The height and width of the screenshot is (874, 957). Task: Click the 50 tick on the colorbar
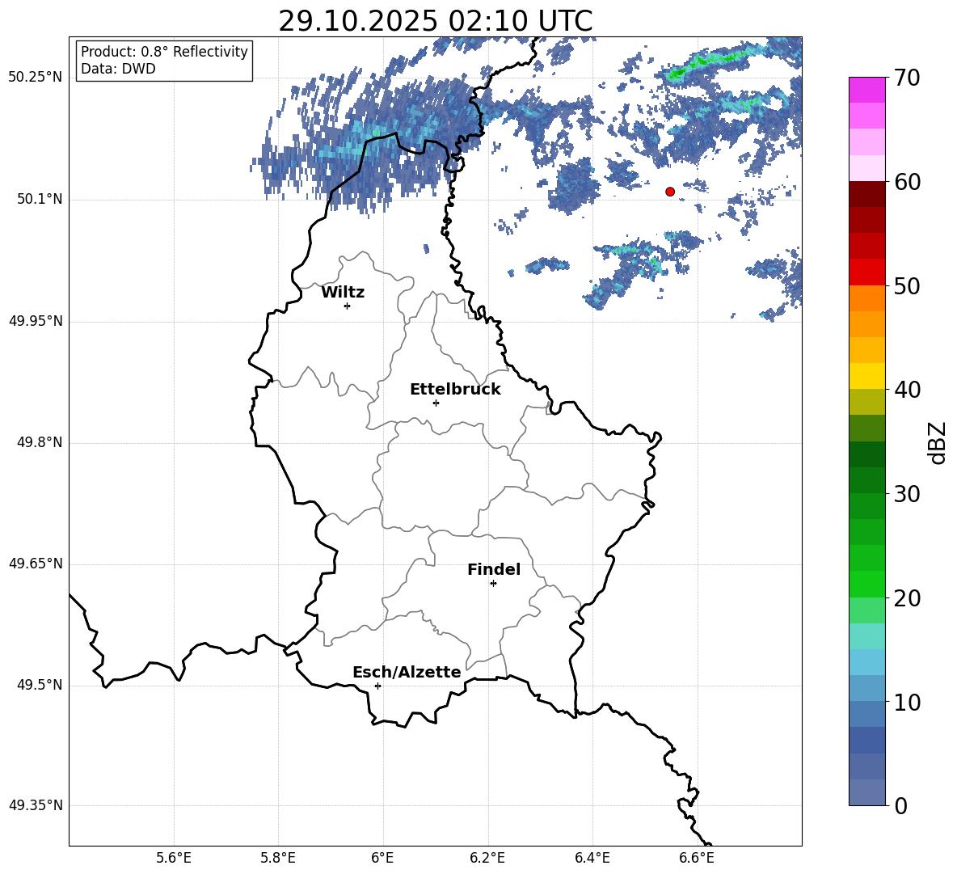[907, 286]
